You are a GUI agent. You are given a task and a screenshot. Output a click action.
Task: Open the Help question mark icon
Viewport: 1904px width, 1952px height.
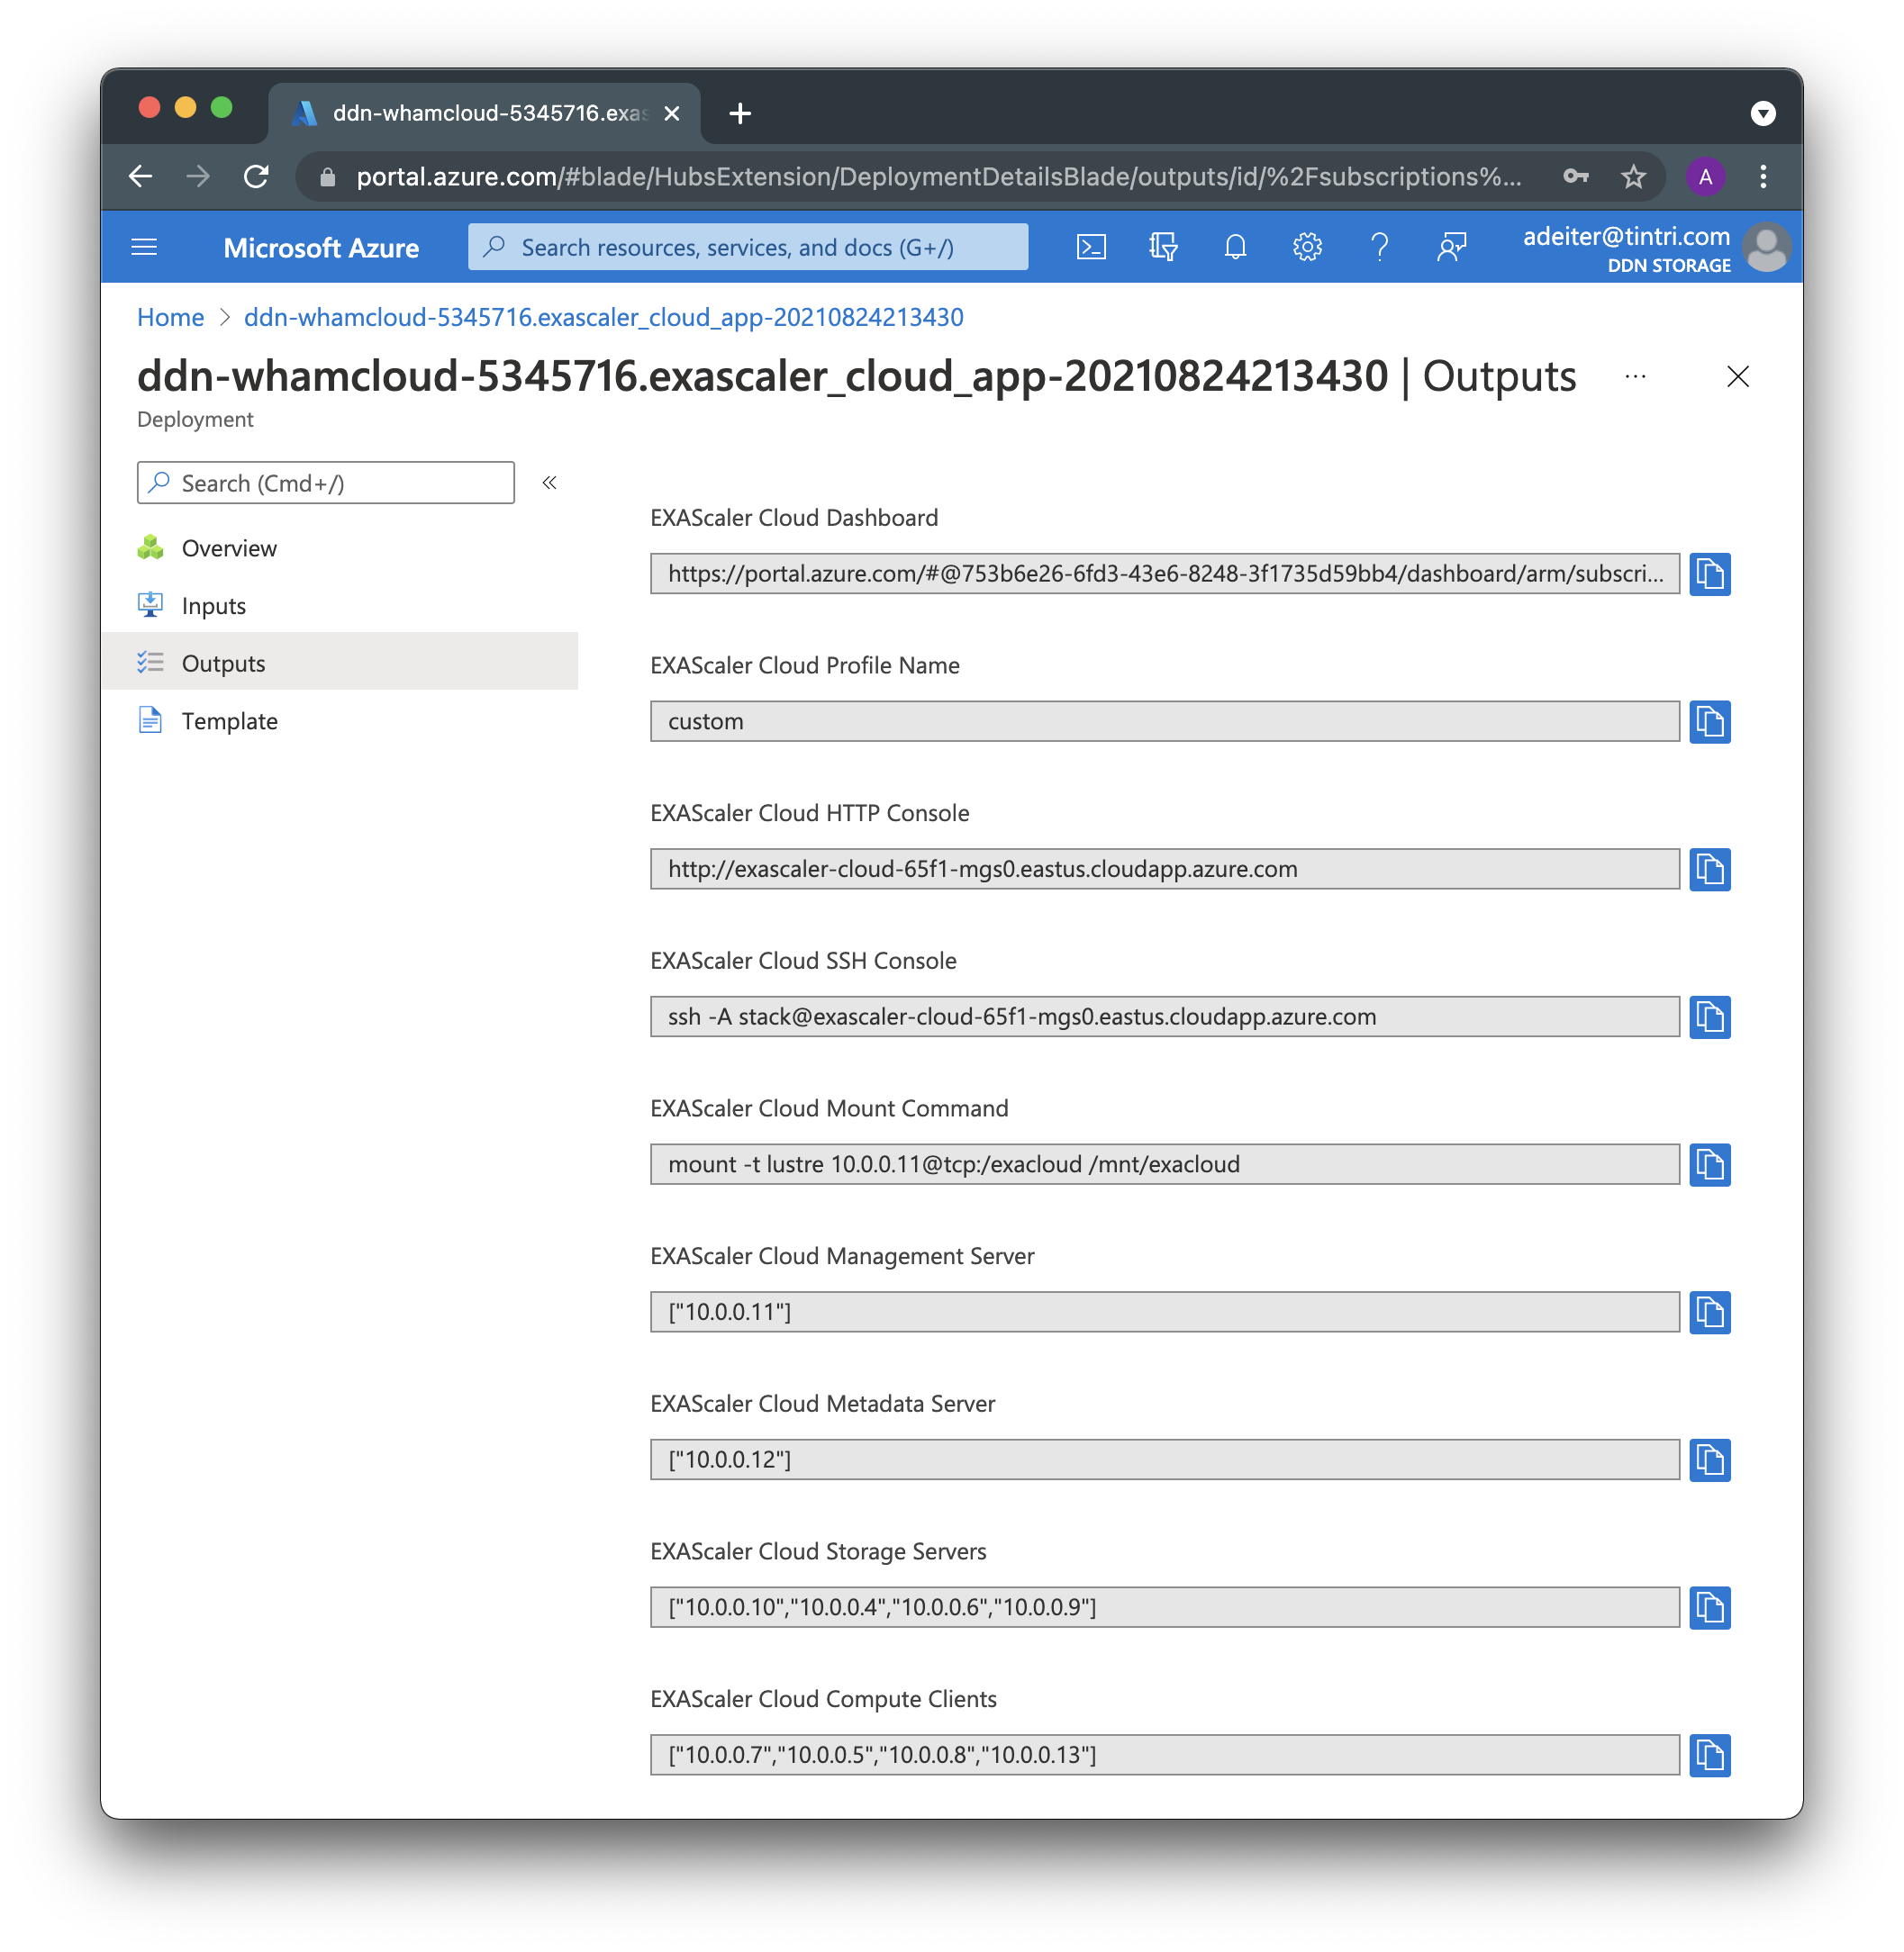1379,247
